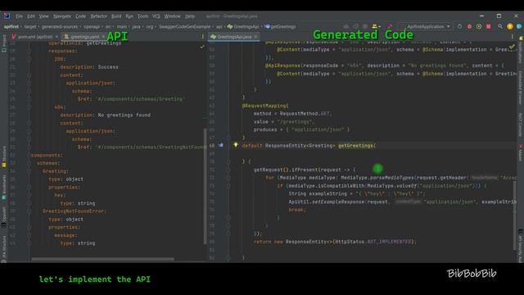This screenshot has height=295, width=524.
Task: Click the debug bug icon
Action: (x=469, y=26)
